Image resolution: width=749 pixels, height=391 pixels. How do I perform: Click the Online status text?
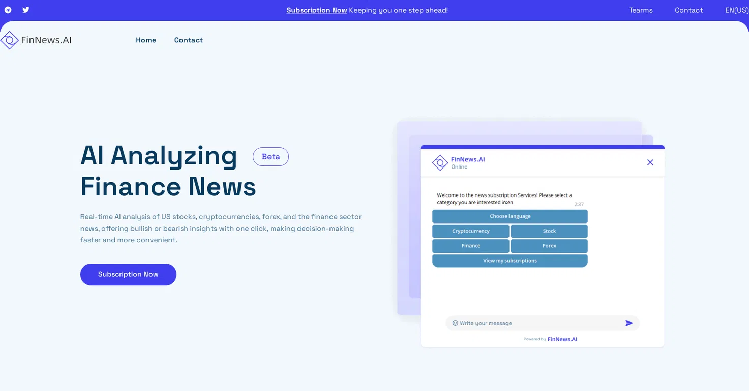click(459, 167)
